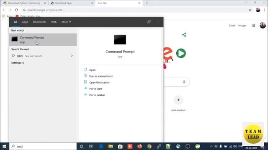Open Cortana circle icon on taskbar
Screen dimensions: 268x150
82,146
